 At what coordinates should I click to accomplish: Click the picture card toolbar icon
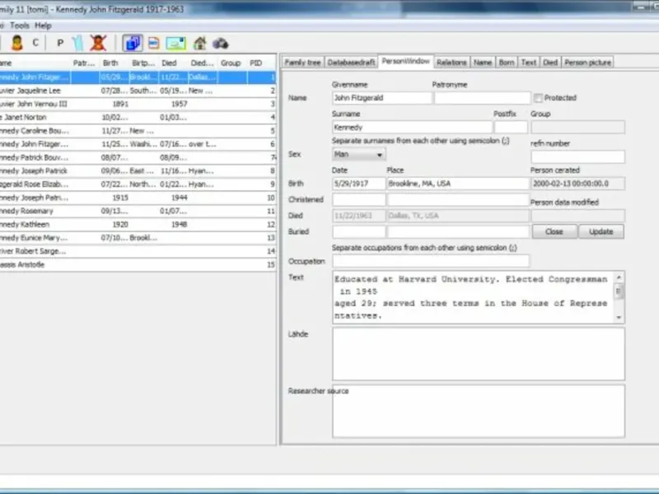coord(175,43)
